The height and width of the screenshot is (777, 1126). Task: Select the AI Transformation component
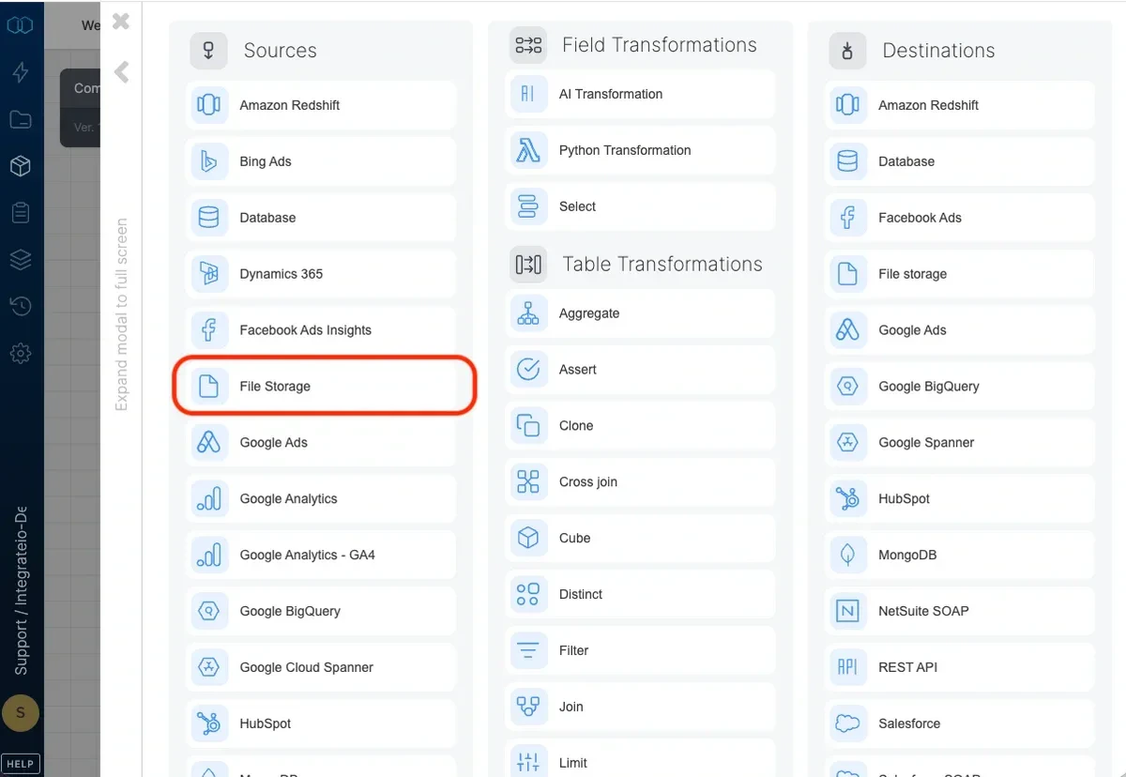coord(639,94)
